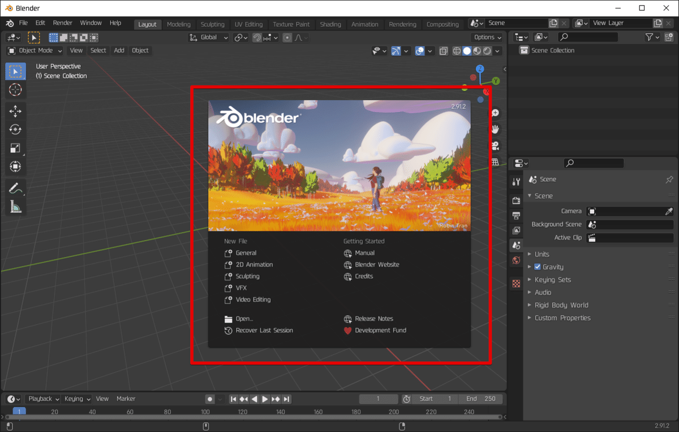Viewport: 679px width, 432px height.
Task: Choose the Scale tool
Action: pos(15,148)
